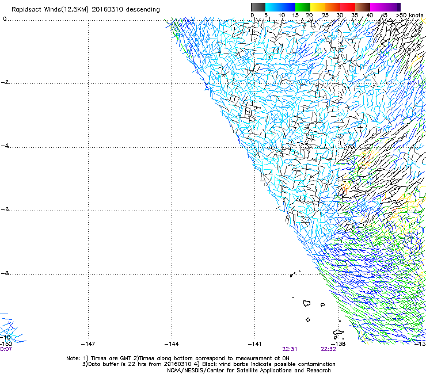Click the "-150" longitude axis label
The height and width of the screenshot is (374, 426).
tap(5, 344)
